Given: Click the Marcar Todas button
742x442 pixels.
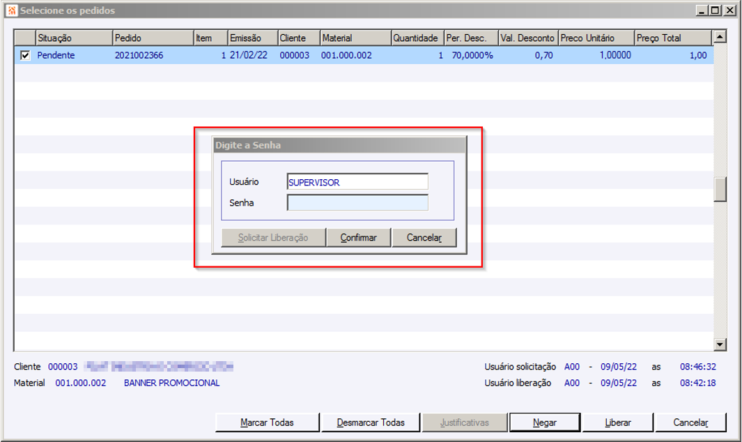Looking at the screenshot, I should [x=267, y=422].
